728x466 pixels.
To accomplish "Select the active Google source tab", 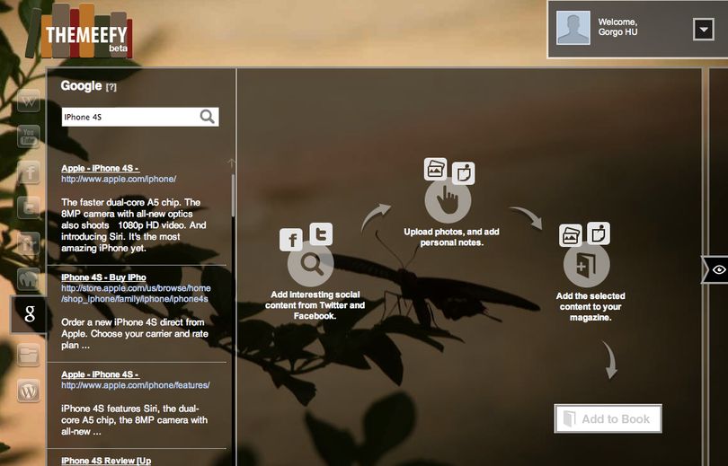I will pyautogui.click(x=29, y=314).
